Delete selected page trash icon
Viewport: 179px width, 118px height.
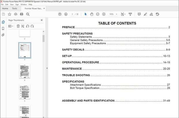coord(18,26)
